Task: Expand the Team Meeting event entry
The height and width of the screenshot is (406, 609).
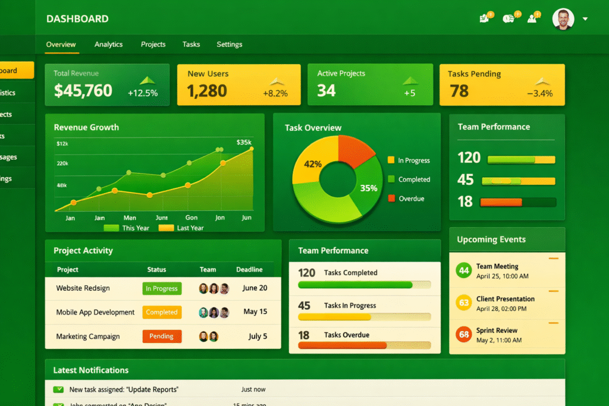Action: click(x=507, y=270)
